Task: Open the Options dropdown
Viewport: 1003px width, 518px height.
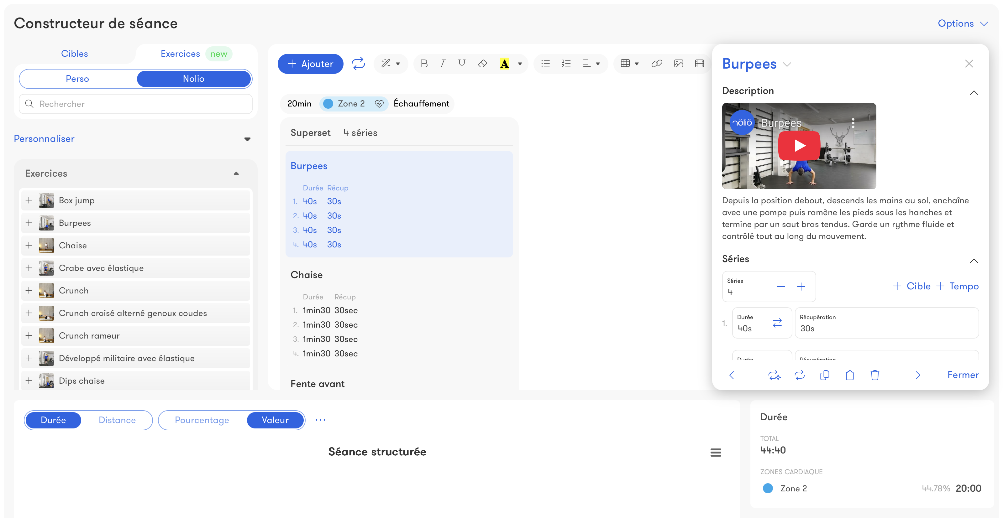Action: pos(962,23)
